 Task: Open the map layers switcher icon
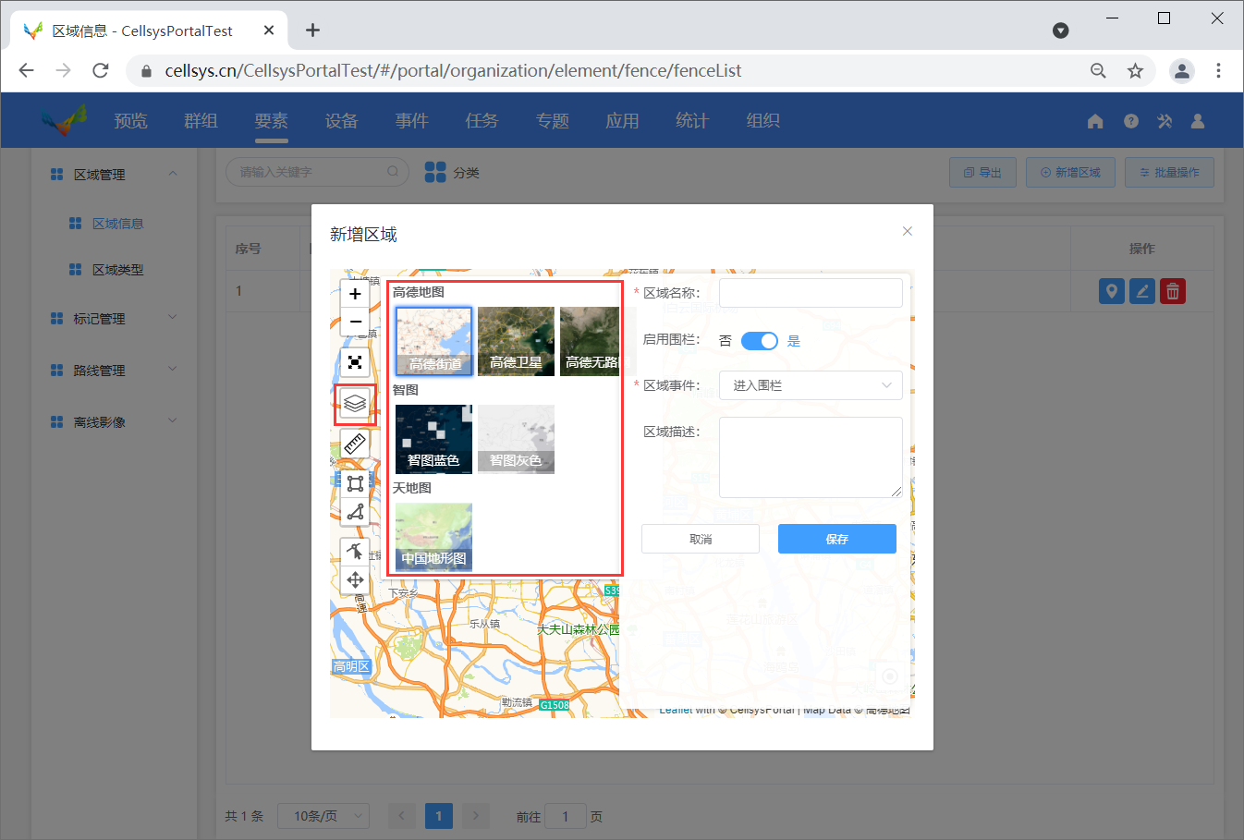coord(355,404)
